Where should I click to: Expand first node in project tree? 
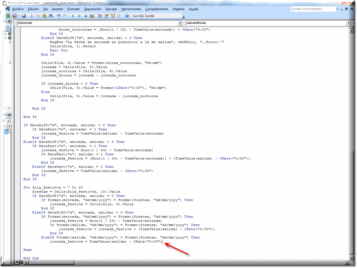[x=5, y=34]
